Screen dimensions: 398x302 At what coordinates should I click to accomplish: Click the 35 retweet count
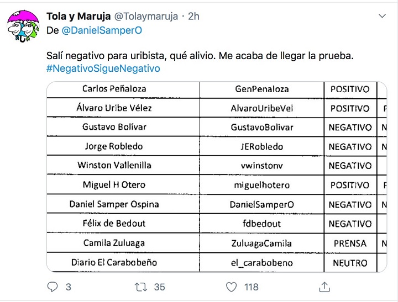tap(160, 287)
